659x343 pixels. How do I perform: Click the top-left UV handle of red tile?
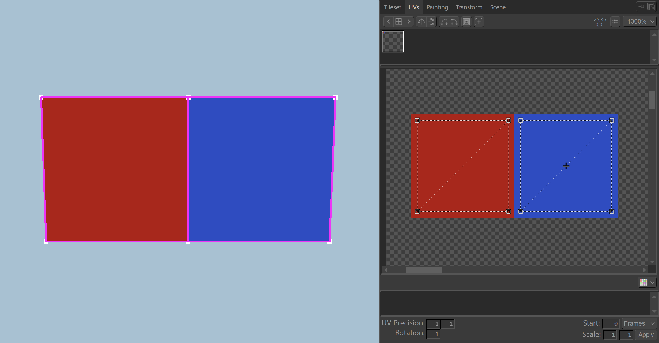tap(417, 121)
